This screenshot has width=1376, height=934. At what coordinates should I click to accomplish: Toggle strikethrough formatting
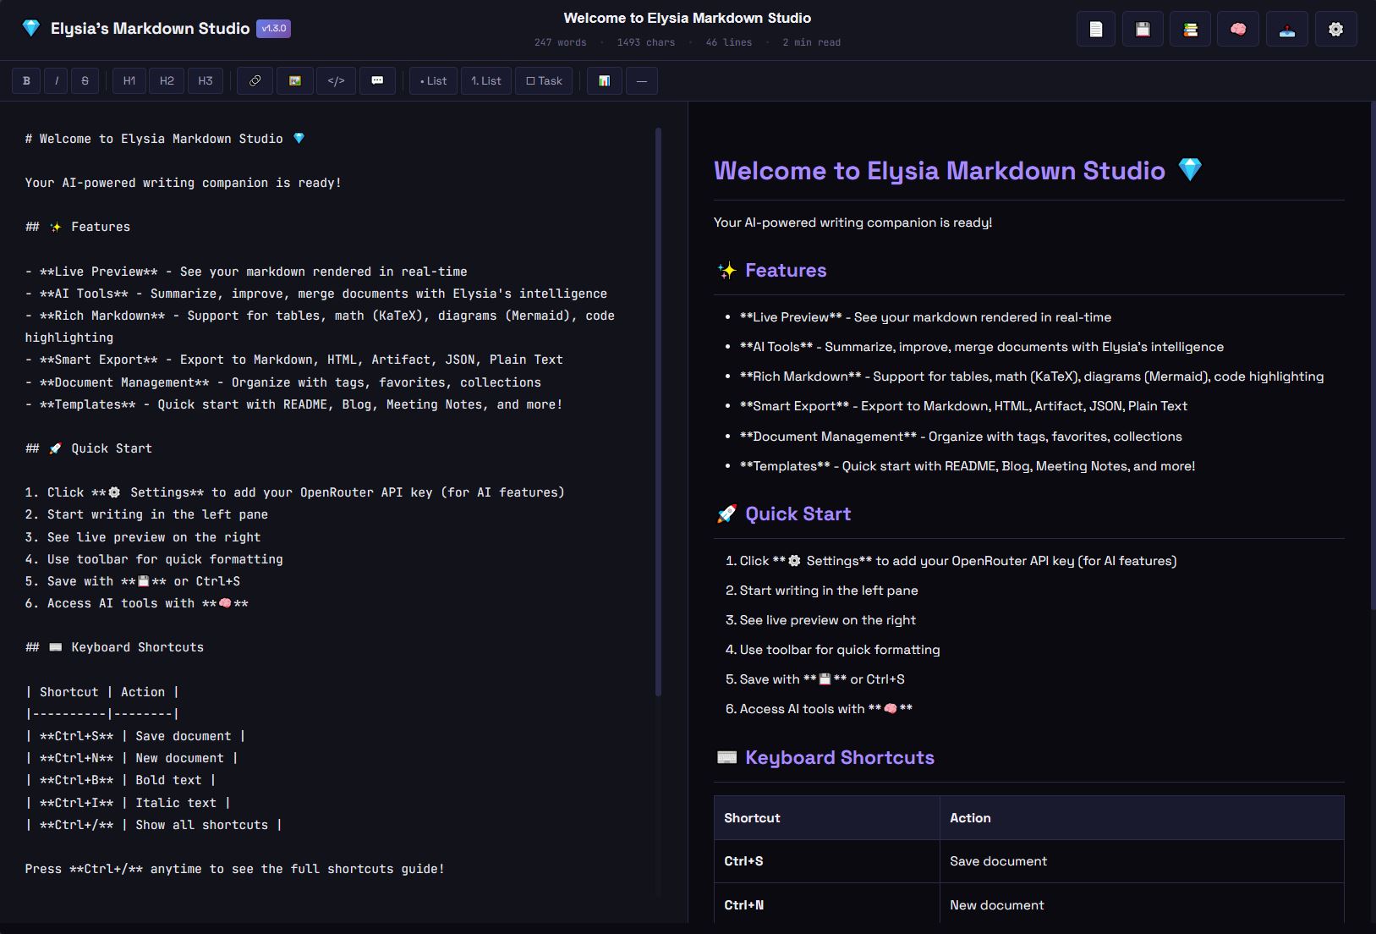pos(85,80)
